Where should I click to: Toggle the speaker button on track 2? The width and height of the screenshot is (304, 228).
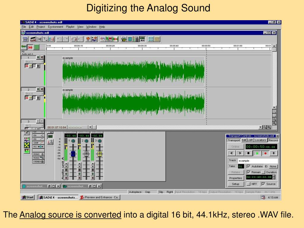point(38,89)
